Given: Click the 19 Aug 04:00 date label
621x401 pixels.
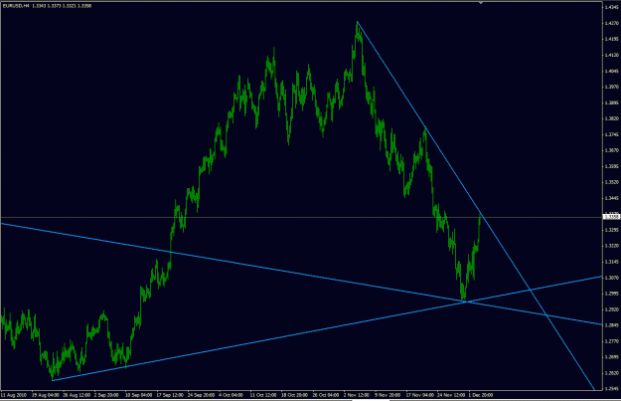Looking at the screenshot, I should coord(46,395).
